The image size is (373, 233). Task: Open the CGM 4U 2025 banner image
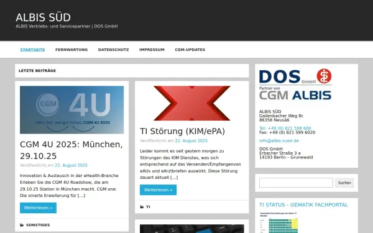(x=72, y=109)
